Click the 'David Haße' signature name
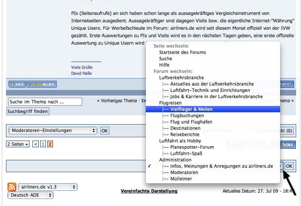This screenshot has height=206, width=301. click(x=81, y=73)
